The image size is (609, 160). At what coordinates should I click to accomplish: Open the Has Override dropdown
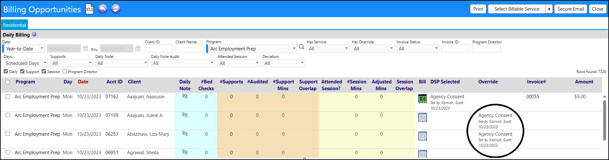coord(373,48)
